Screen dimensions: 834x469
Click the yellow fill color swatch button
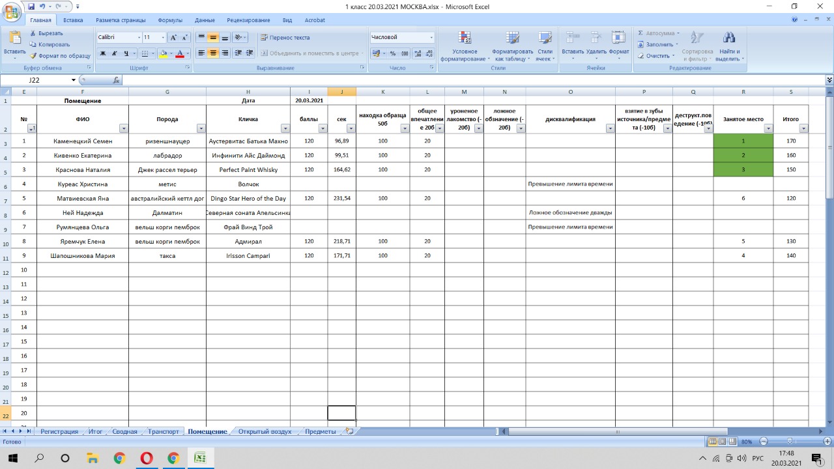164,53
